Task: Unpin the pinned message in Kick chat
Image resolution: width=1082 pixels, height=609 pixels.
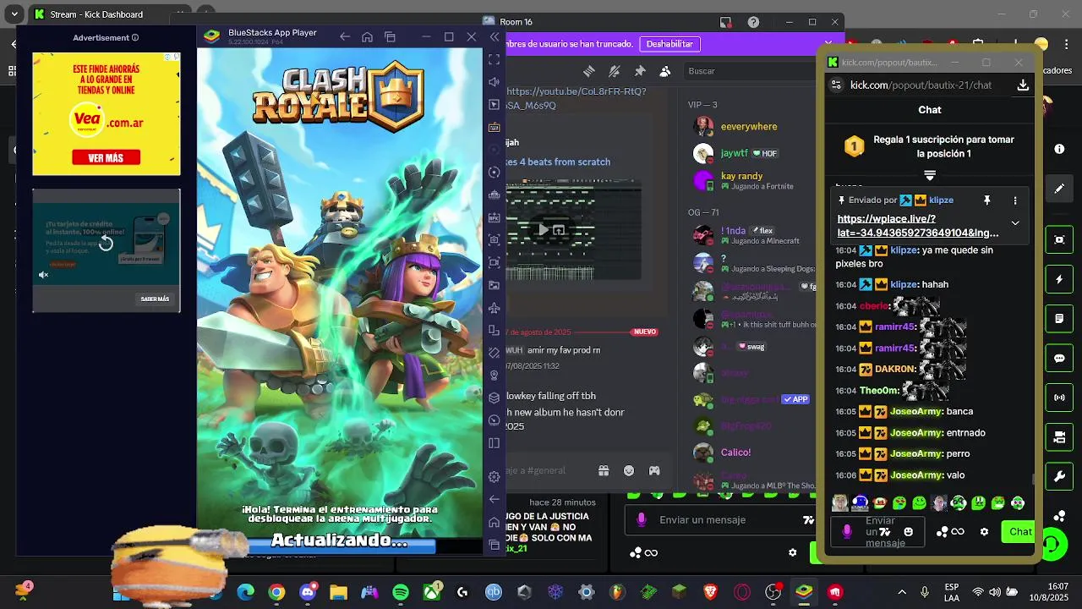Action: click(986, 200)
